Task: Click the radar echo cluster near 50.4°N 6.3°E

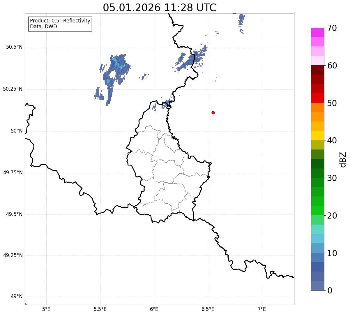Action: pyautogui.click(x=191, y=58)
